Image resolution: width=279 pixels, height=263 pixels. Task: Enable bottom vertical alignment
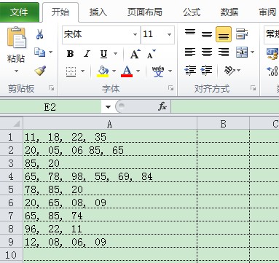224,34
